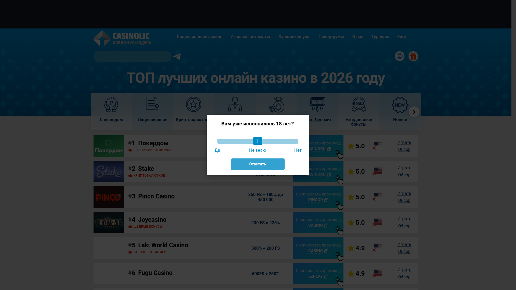Select the dealer person category icon
The width and height of the screenshot is (516, 290).
click(235, 104)
